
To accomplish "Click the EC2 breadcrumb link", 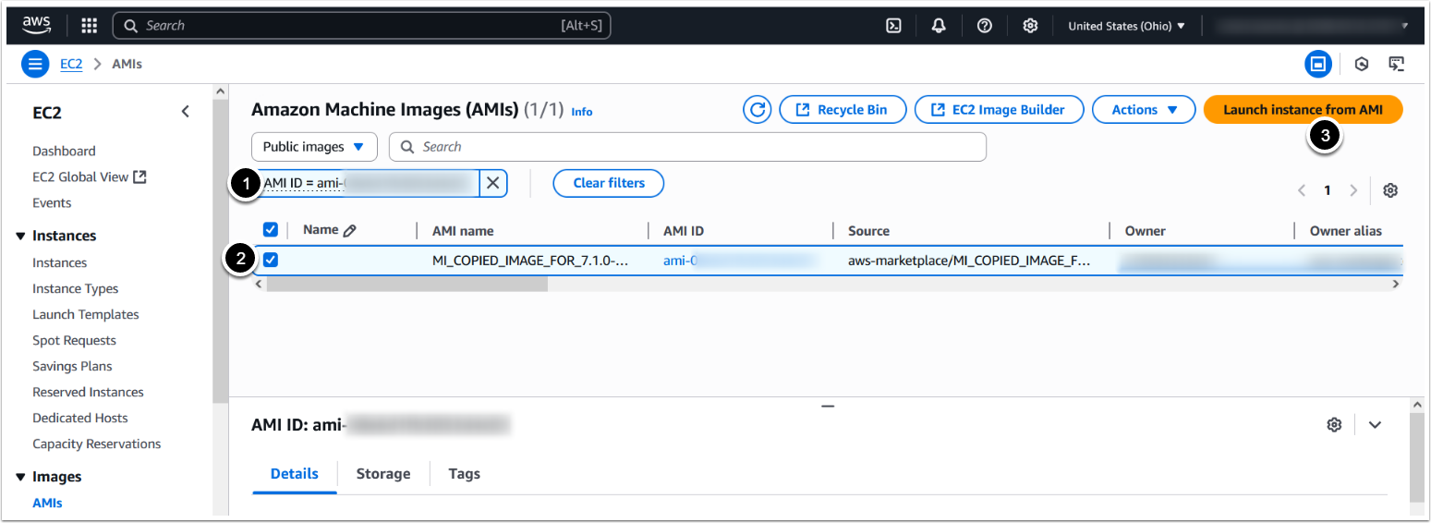I will point(72,64).
